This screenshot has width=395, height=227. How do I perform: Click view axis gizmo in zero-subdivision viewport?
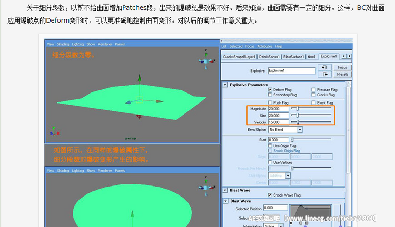pos(206,59)
